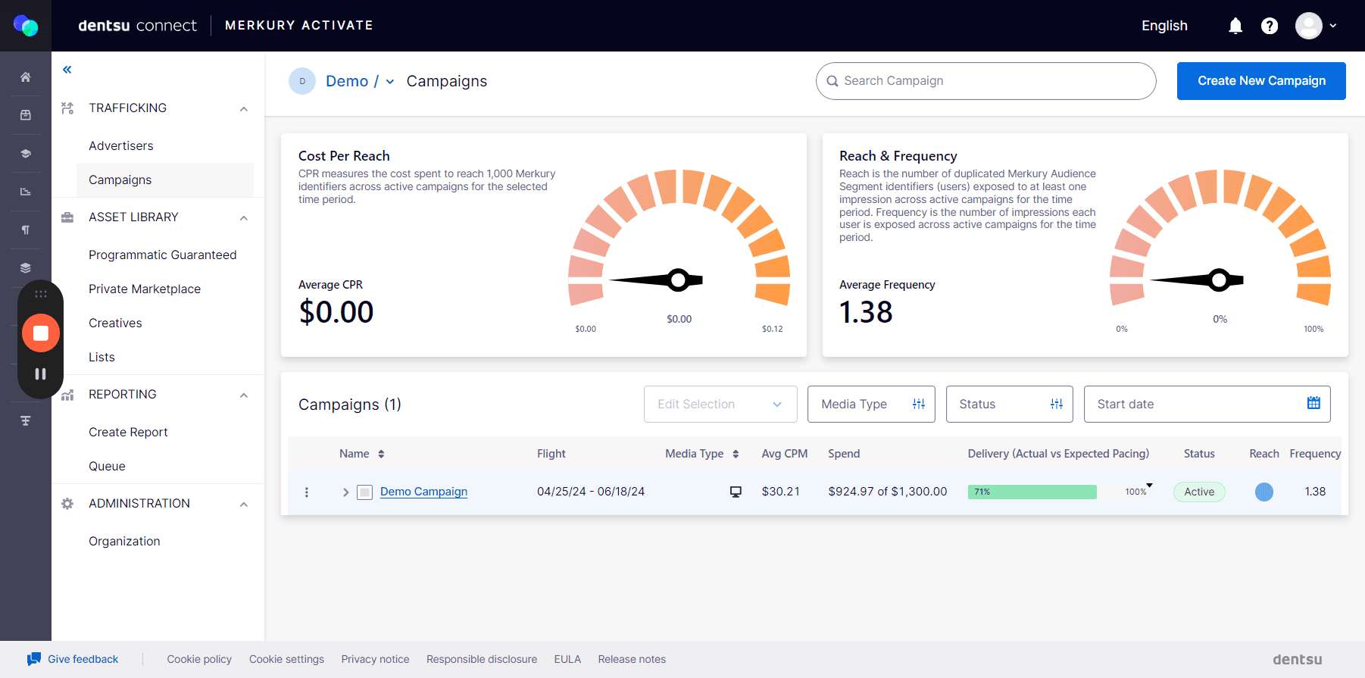Open Cookie settings

click(286, 659)
